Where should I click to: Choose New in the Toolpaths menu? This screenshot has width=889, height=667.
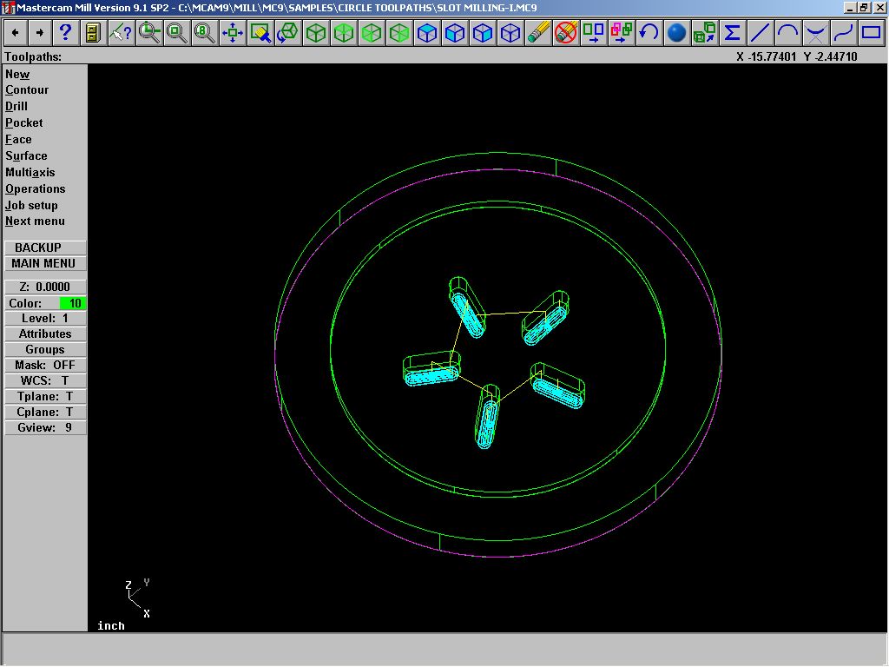point(17,75)
